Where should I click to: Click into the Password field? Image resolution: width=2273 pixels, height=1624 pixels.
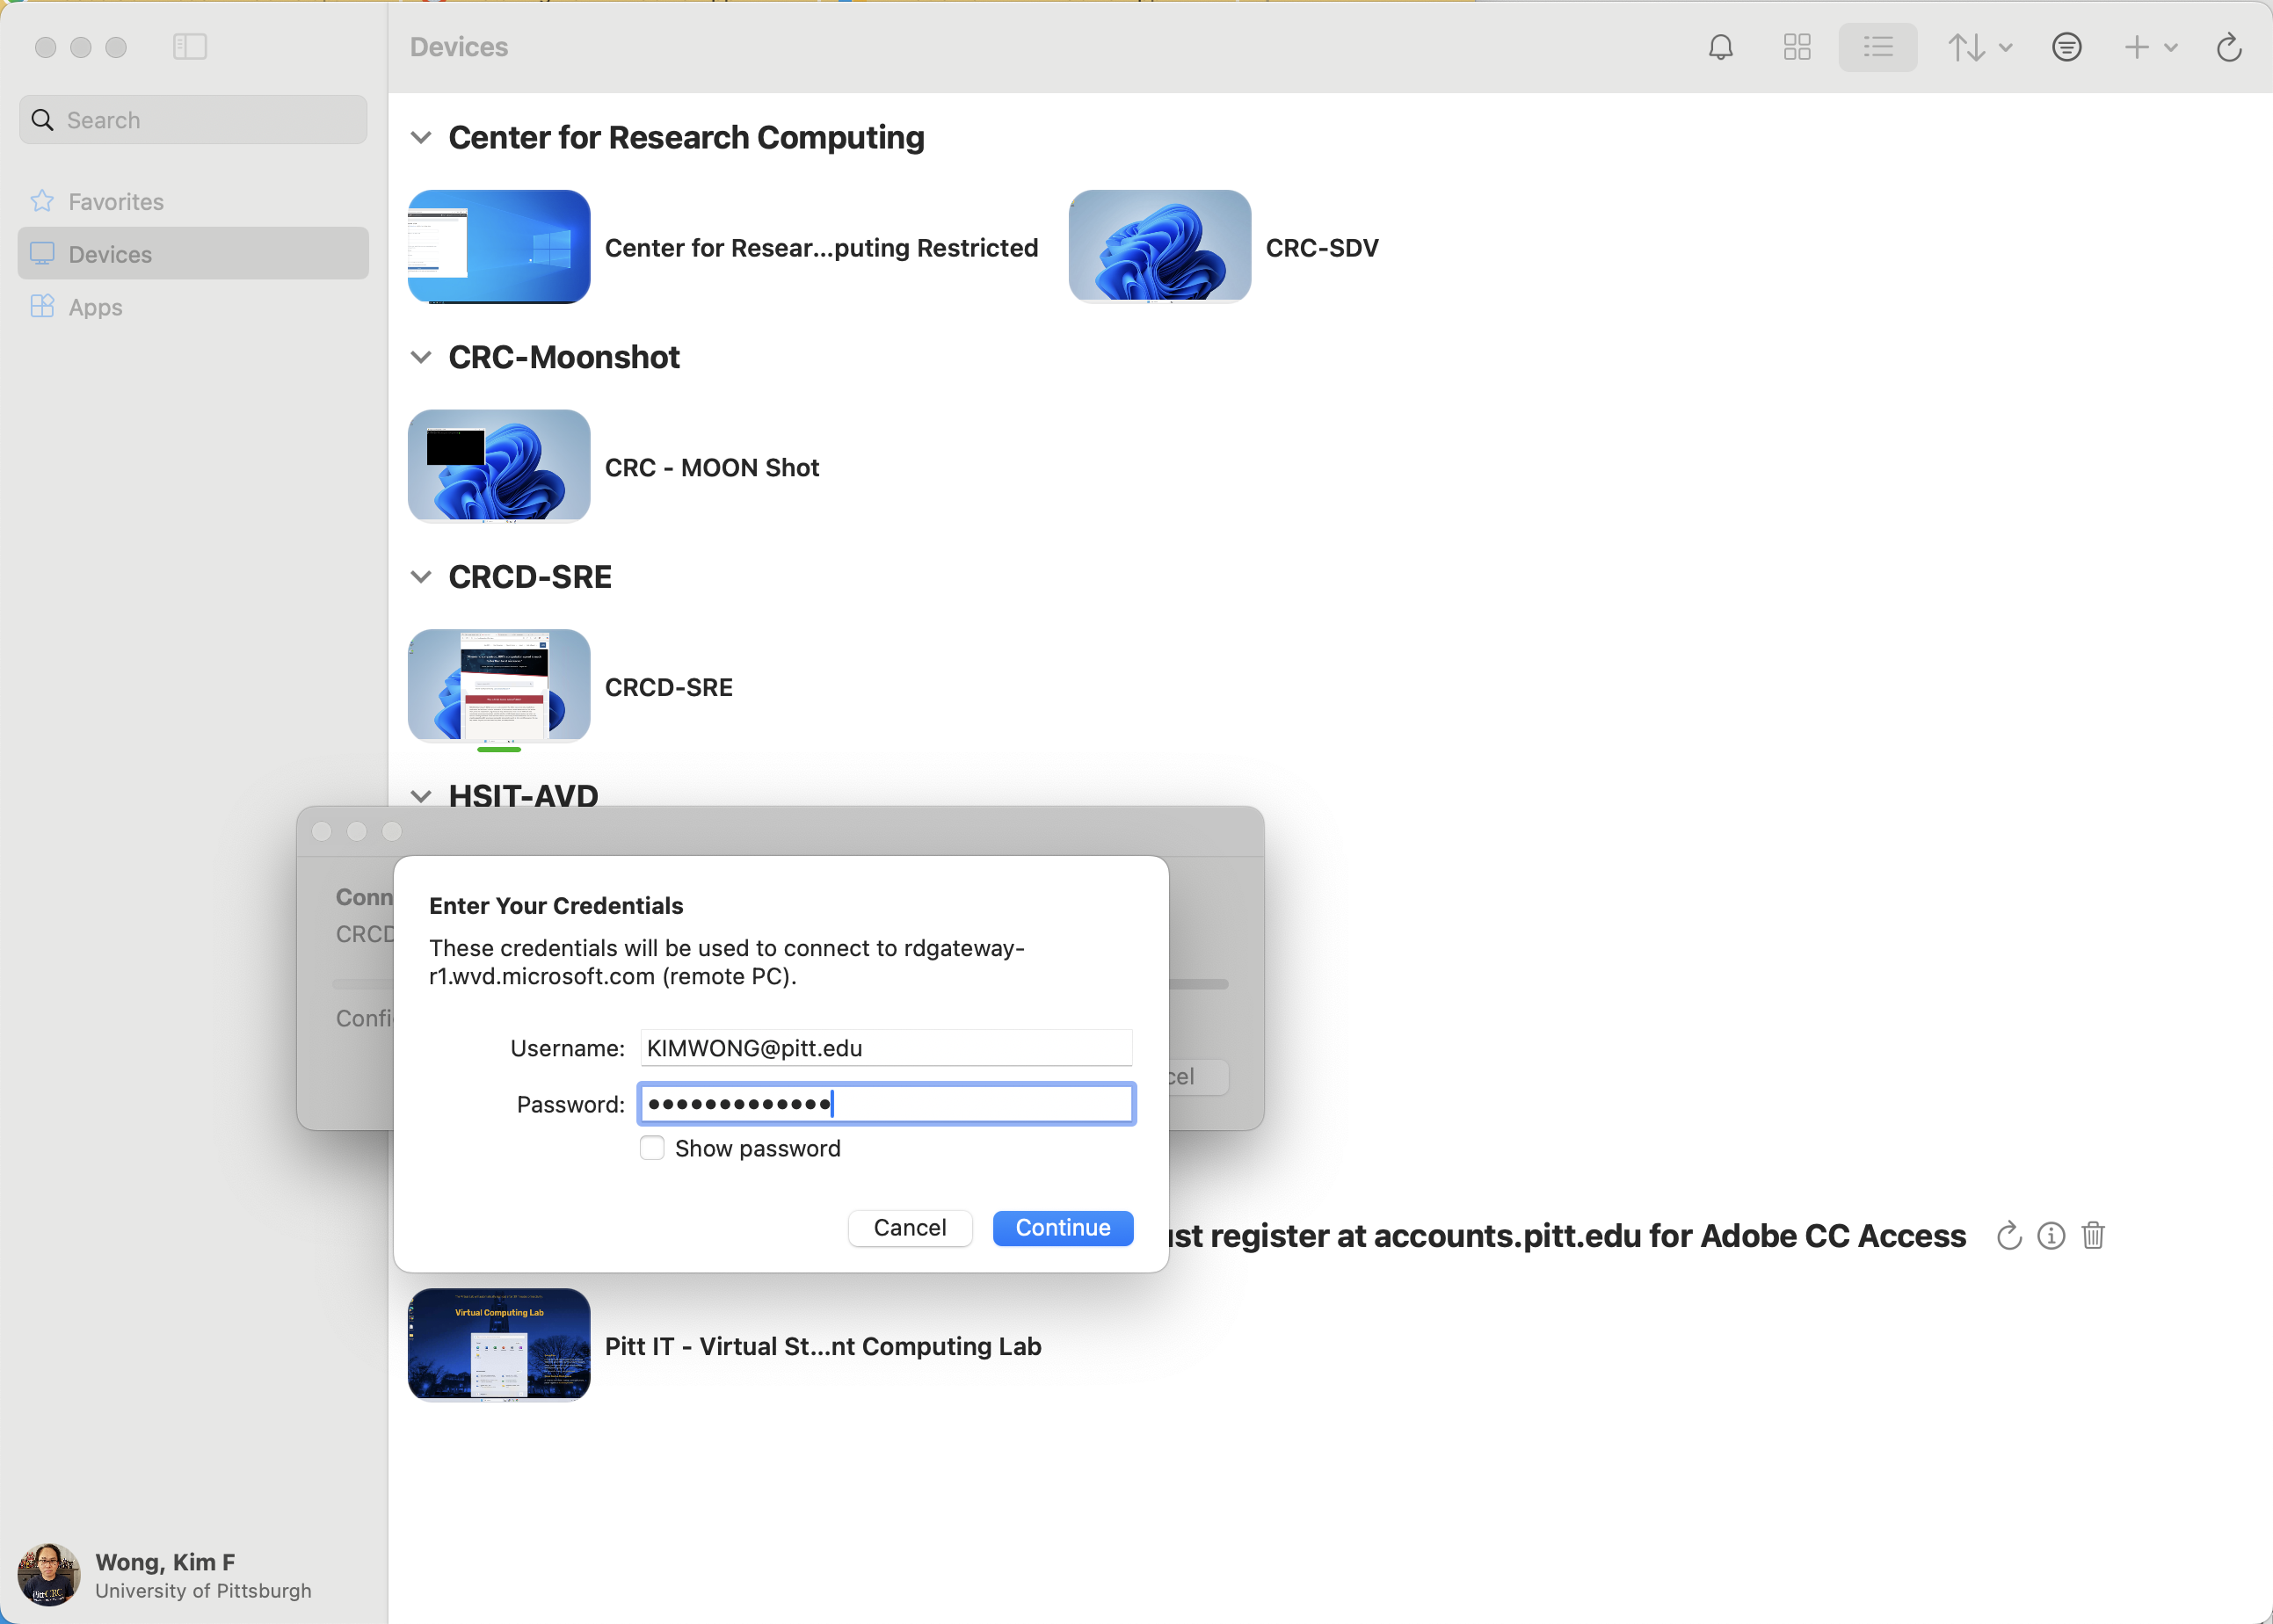[886, 1104]
